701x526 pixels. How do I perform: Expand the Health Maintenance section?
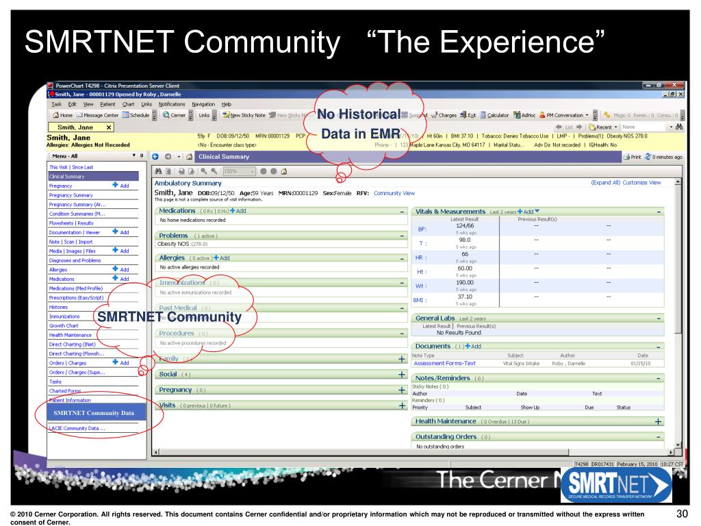coord(658,421)
